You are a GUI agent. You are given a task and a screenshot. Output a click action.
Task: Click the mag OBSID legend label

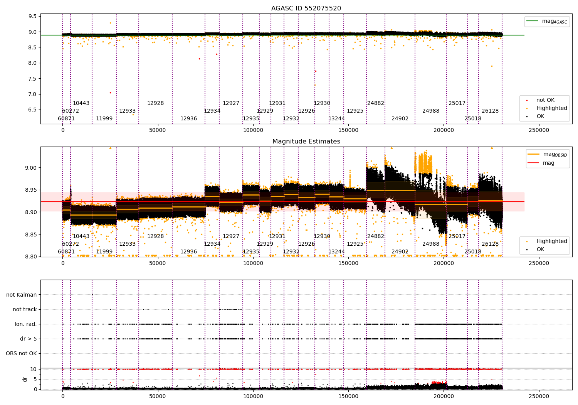pos(555,154)
